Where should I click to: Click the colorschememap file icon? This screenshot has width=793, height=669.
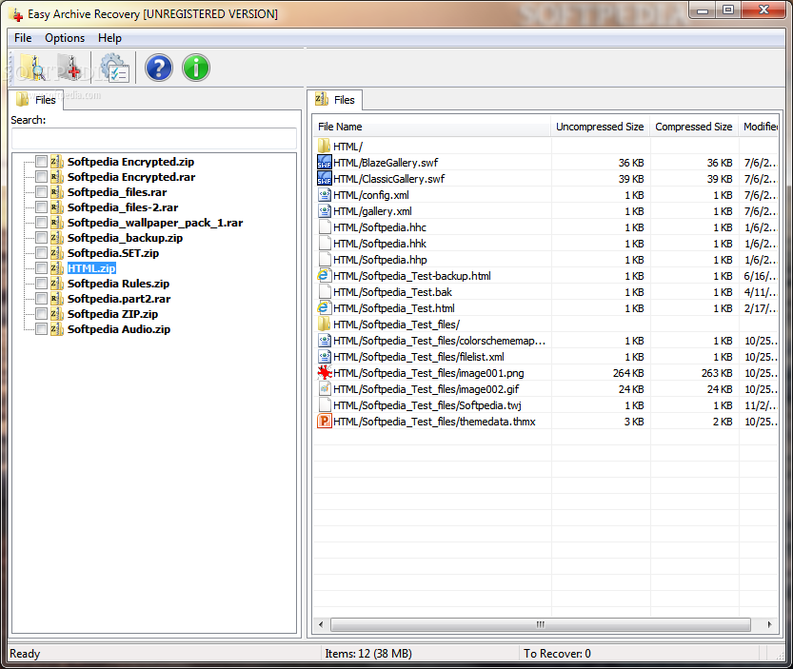[325, 341]
